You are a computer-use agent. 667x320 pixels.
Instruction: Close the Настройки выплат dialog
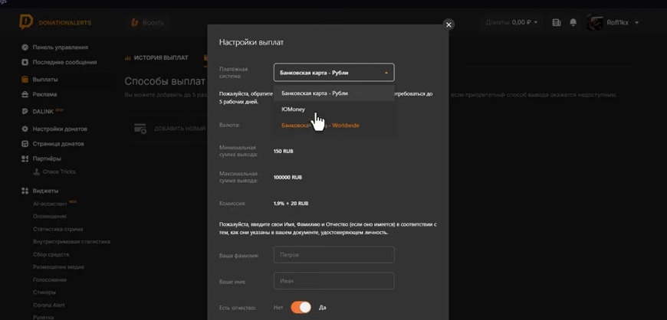[449, 24]
